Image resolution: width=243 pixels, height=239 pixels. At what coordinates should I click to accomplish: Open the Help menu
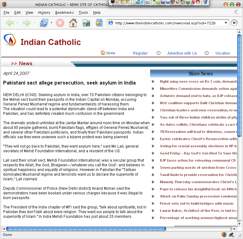[x=97, y=12]
